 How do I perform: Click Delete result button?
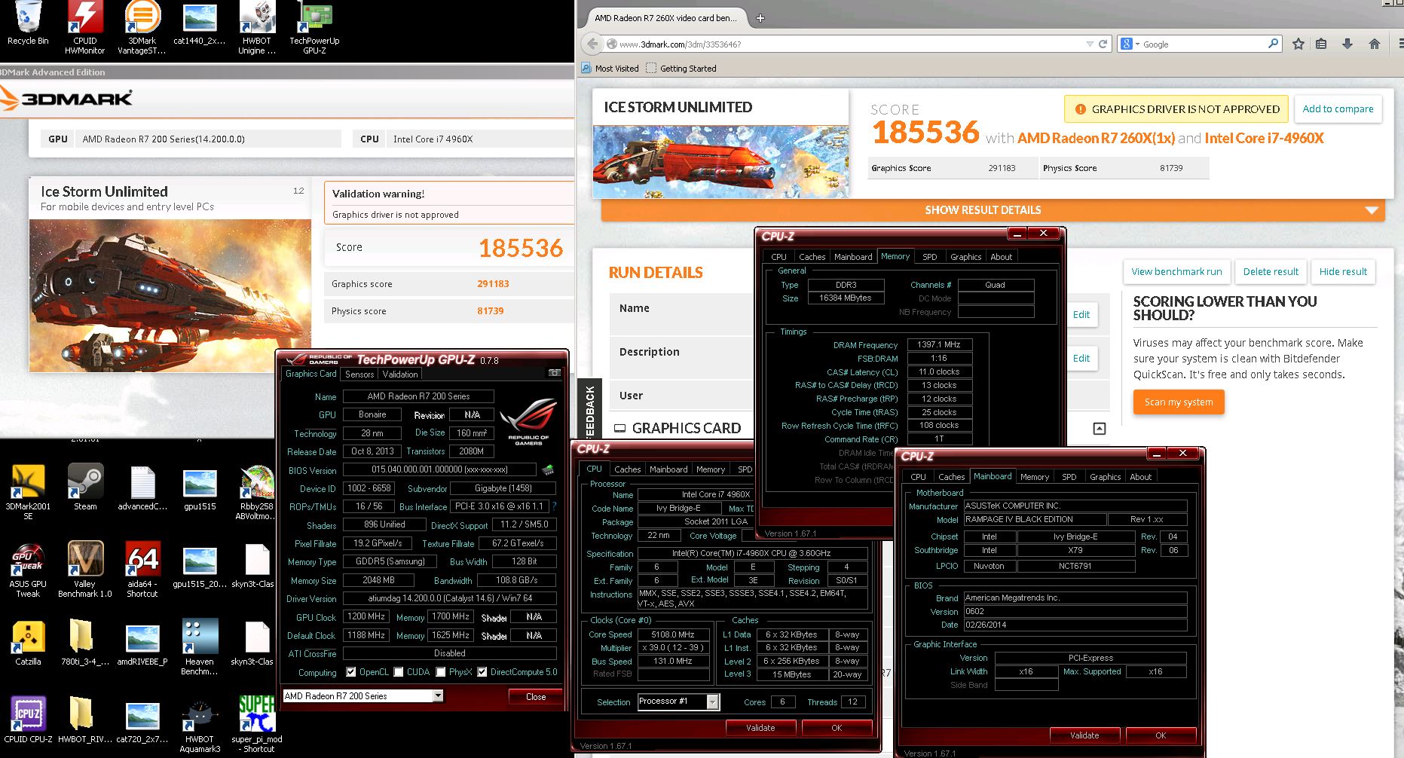click(1271, 271)
